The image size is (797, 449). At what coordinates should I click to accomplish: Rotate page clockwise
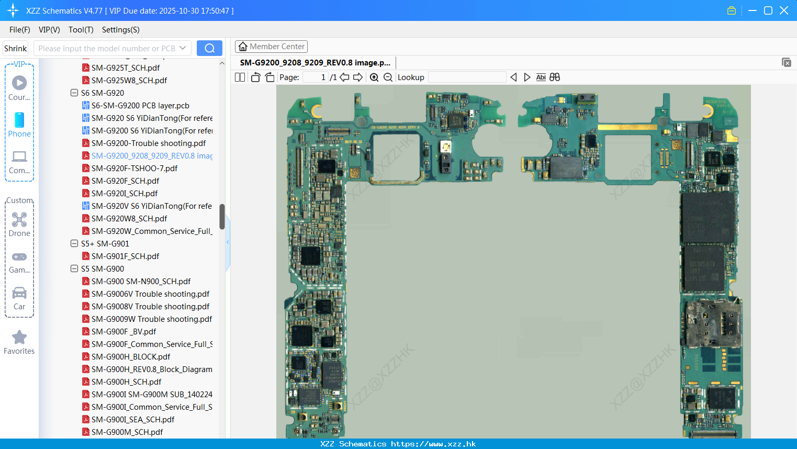(x=270, y=77)
